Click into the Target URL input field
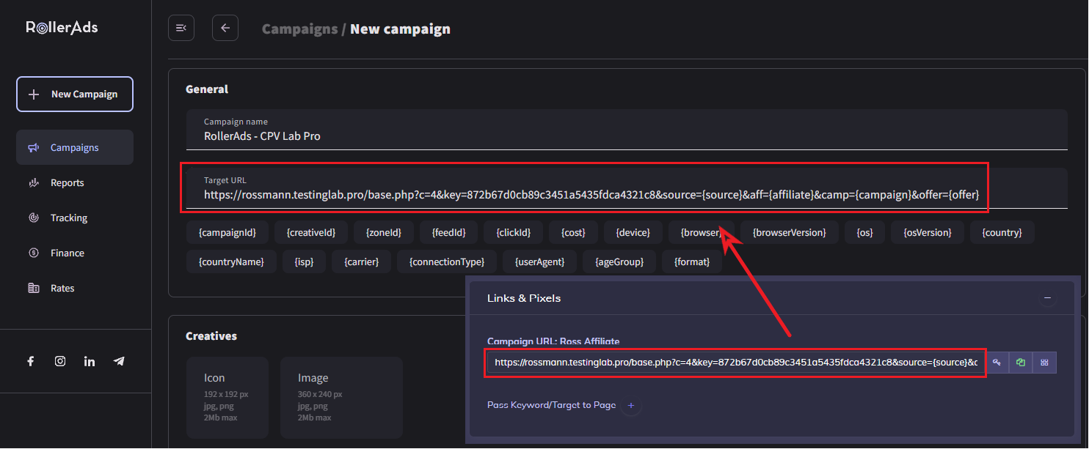Image resolution: width=1089 pixels, height=449 pixels. click(x=627, y=188)
